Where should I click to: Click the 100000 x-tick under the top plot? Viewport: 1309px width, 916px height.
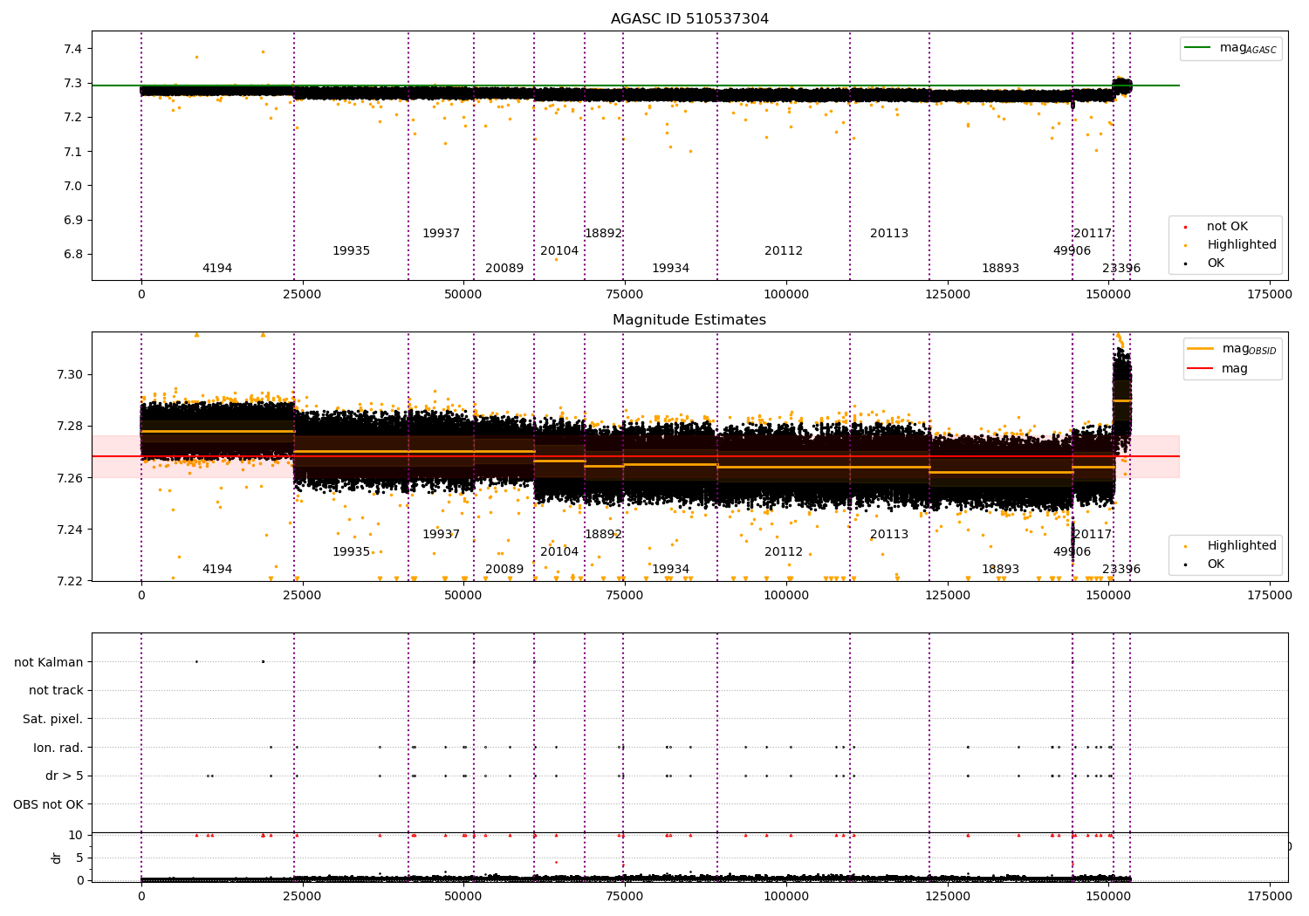(x=786, y=295)
